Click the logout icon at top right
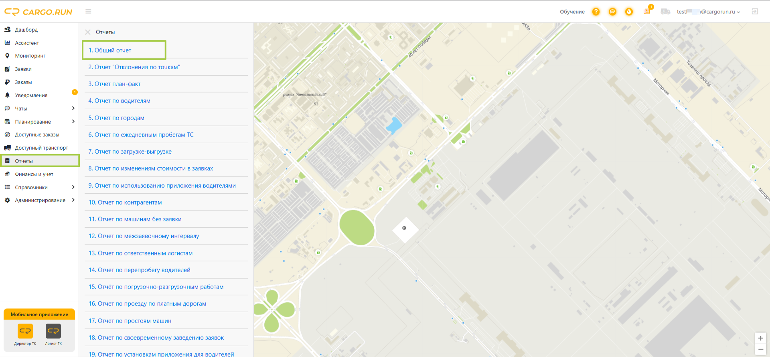This screenshot has height=357, width=770. pos(755,12)
